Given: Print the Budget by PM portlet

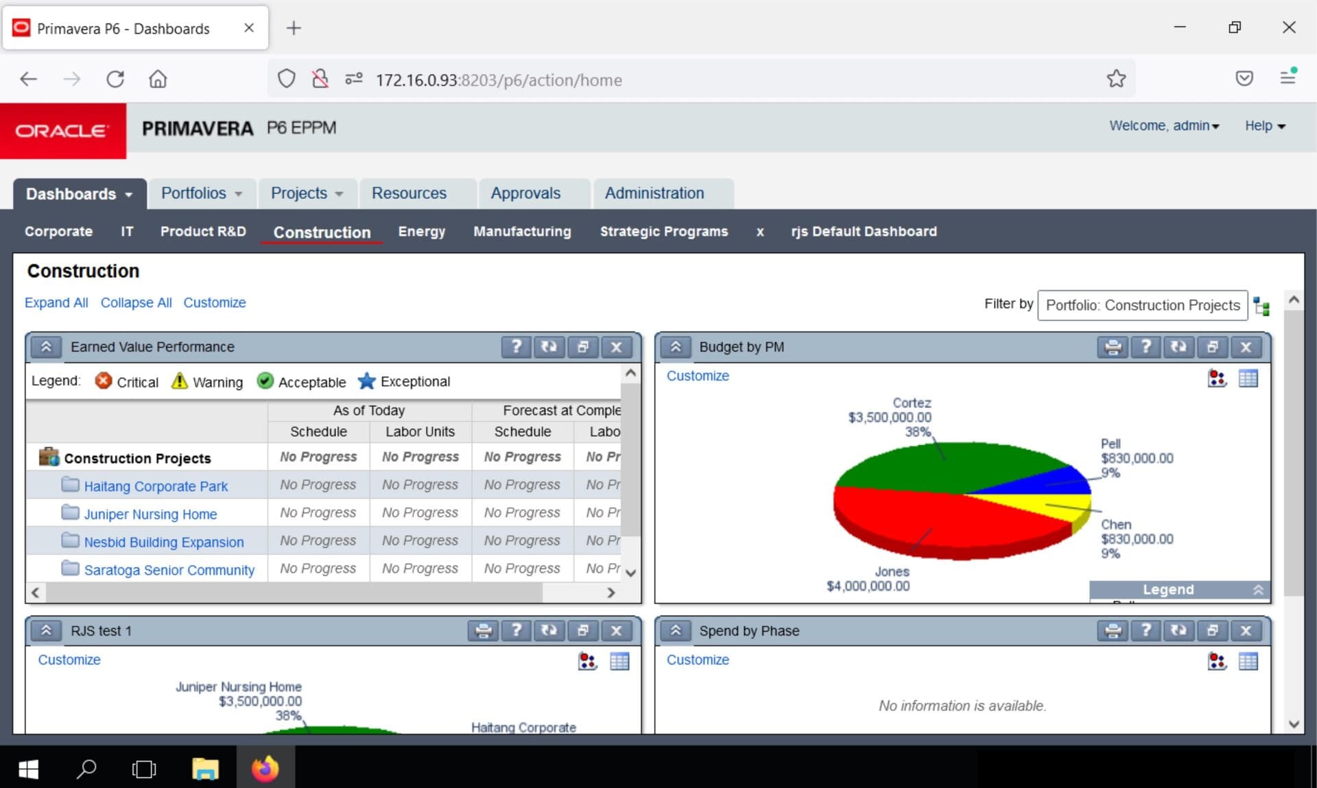Looking at the screenshot, I should (1113, 347).
